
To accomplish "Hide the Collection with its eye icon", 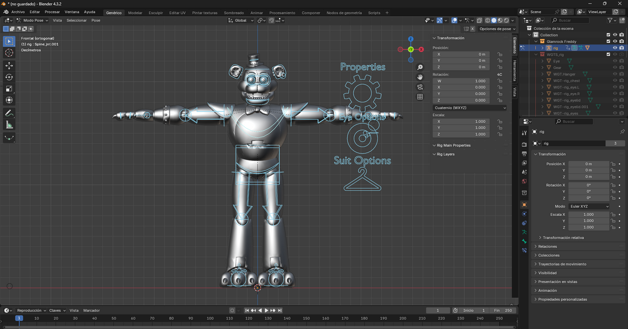I will point(615,35).
